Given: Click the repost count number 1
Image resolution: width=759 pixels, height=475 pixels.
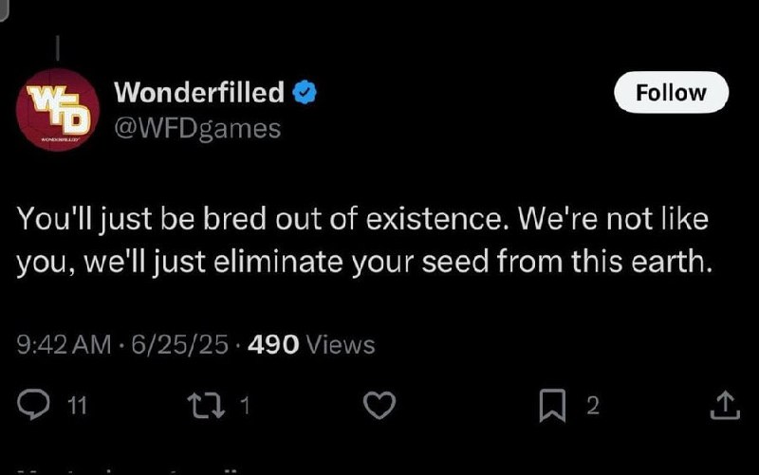Looking at the screenshot, I should [244, 407].
